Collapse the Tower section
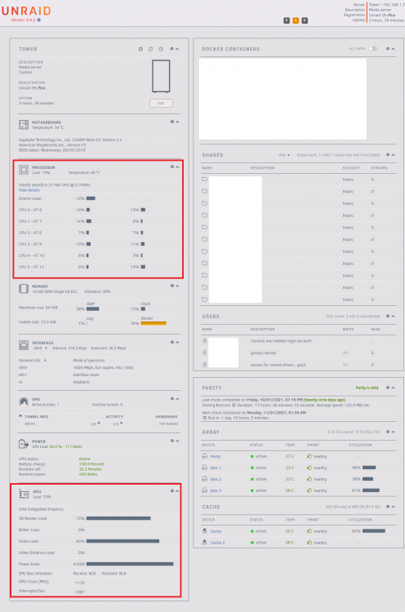This screenshot has width=405, height=612. (177, 49)
